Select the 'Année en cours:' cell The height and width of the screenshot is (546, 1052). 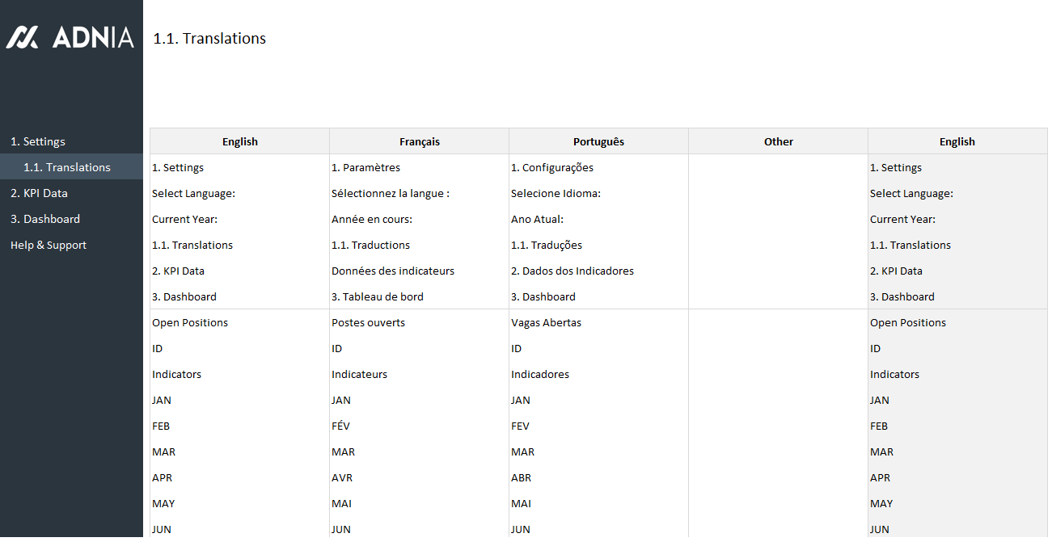[x=372, y=219]
